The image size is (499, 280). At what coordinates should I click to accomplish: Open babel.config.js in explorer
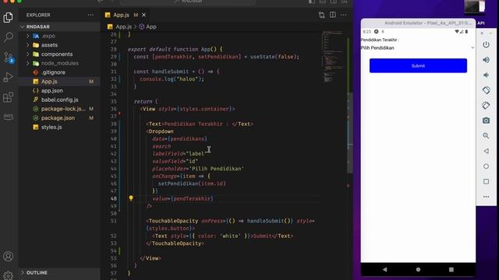59,100
